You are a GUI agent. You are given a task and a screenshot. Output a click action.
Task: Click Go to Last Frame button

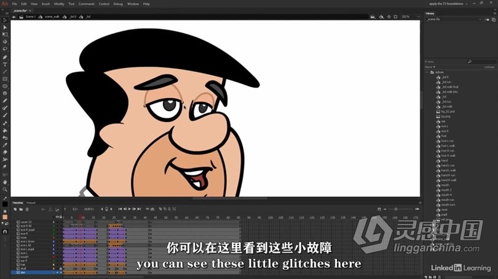coord(139,209)
